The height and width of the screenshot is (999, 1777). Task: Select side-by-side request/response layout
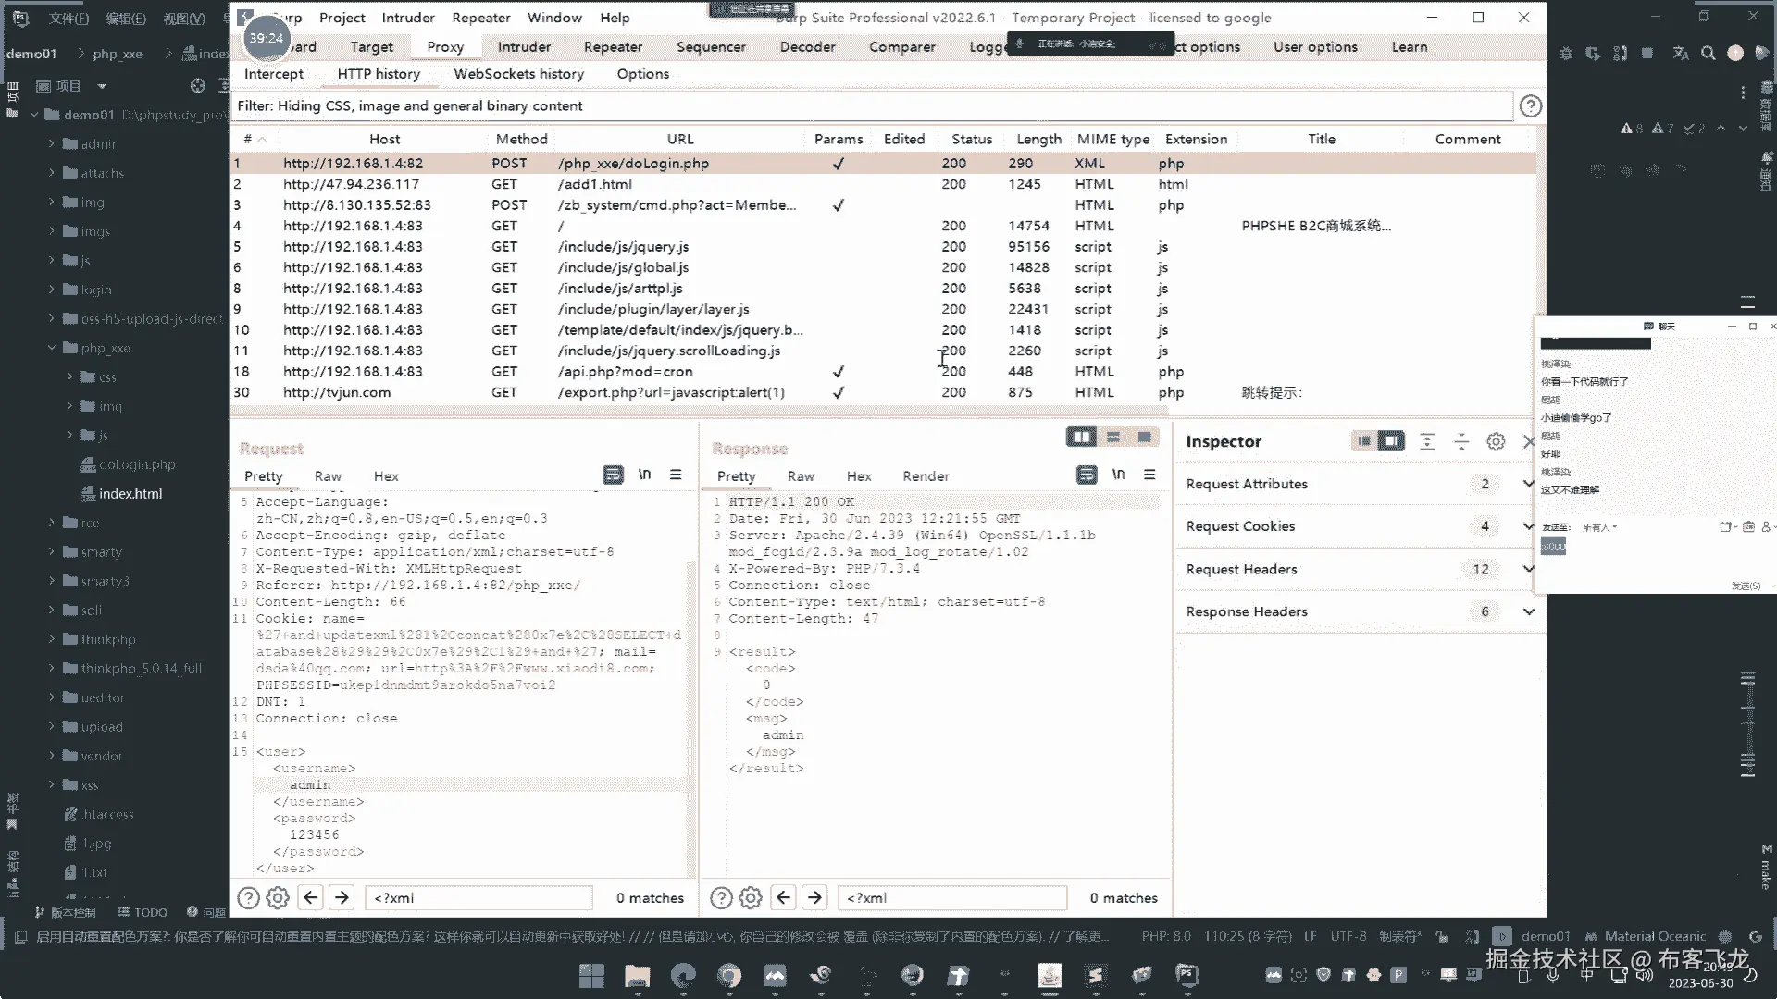1081,437
